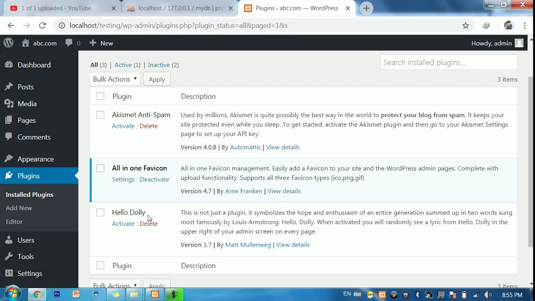This screenshot has height=301, width=535.
Task: Click the extension icon beside the bookmark star
Action: [x=486, y=26]
